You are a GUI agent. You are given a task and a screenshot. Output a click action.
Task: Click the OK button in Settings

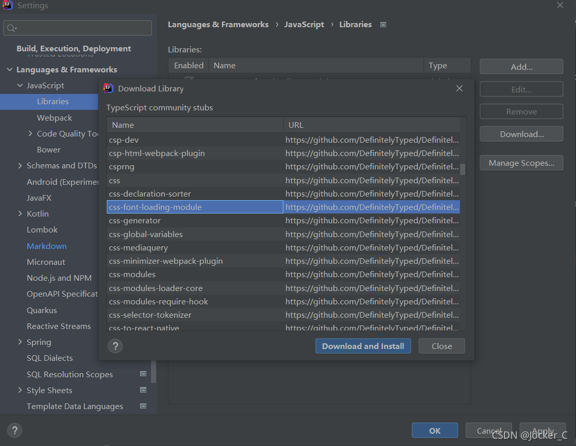pos(435,431)
